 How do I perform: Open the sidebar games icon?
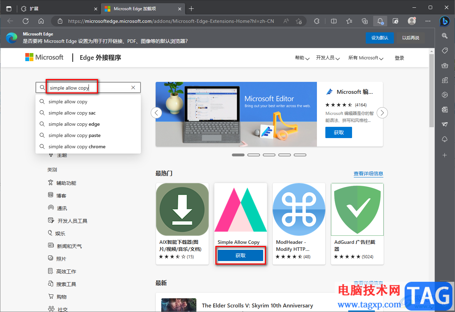coord(445,80)
